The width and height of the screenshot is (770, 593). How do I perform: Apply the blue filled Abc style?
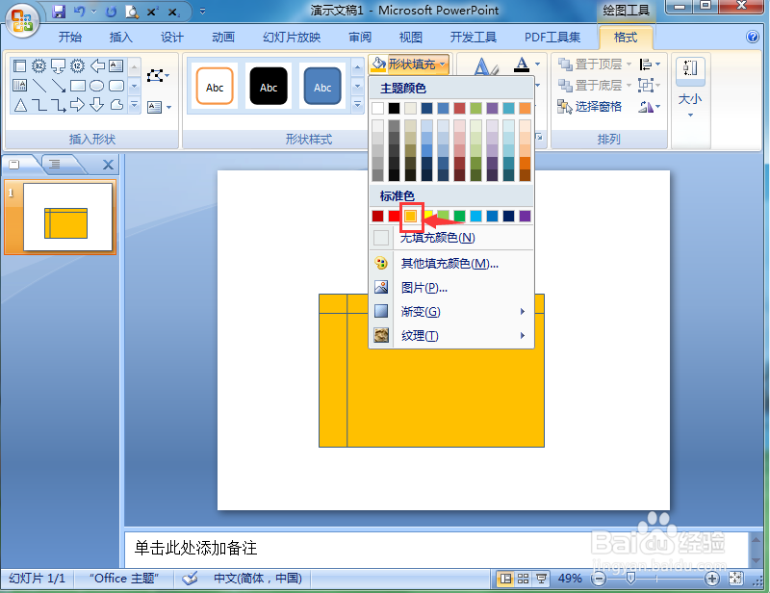click(322, 86)
